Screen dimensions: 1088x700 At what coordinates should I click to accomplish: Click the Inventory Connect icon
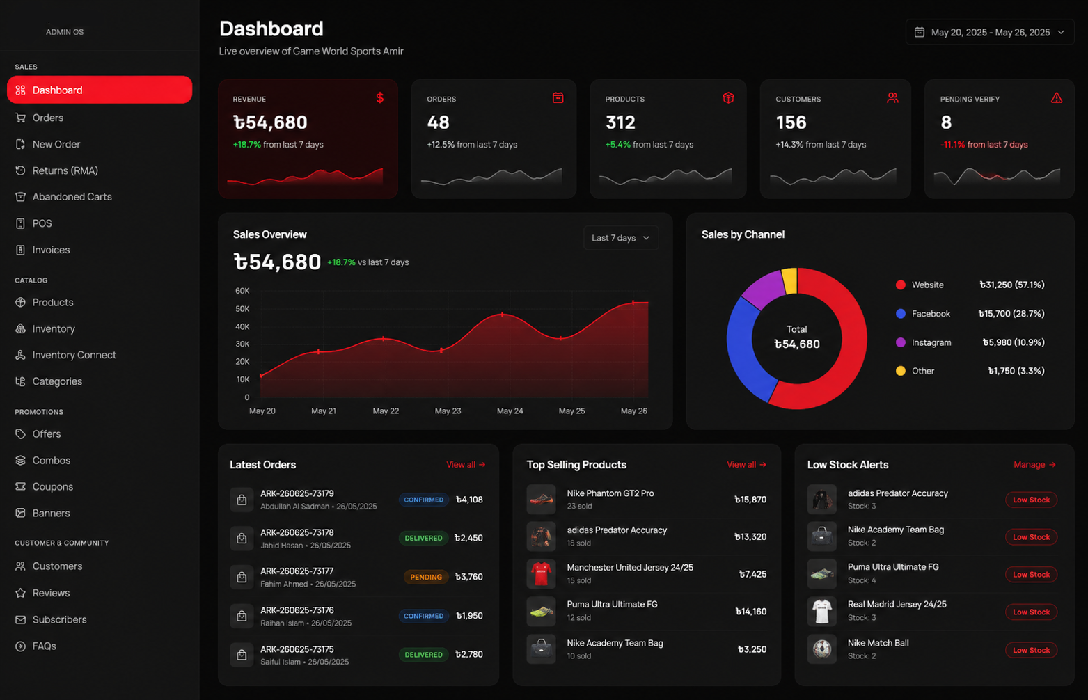click(x=20, y=355)
